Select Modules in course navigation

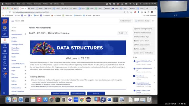click(14, 41)
